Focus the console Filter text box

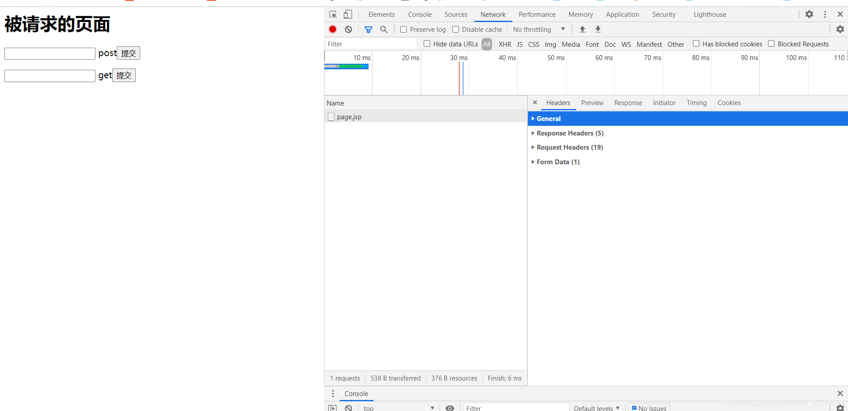(516, 408)
